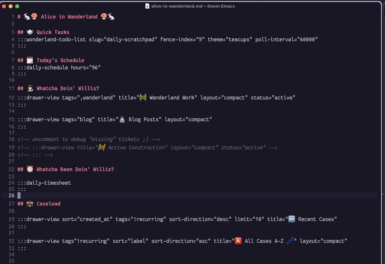The image size is (385, 264).
Task: Place cursor on the Caseload heading text
Action: tap(49, 204)
